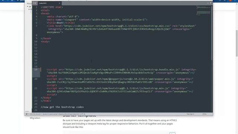Click the bootstrap.min.js script src on line 21
238x134 pixels.
click(x=117, y=88)
